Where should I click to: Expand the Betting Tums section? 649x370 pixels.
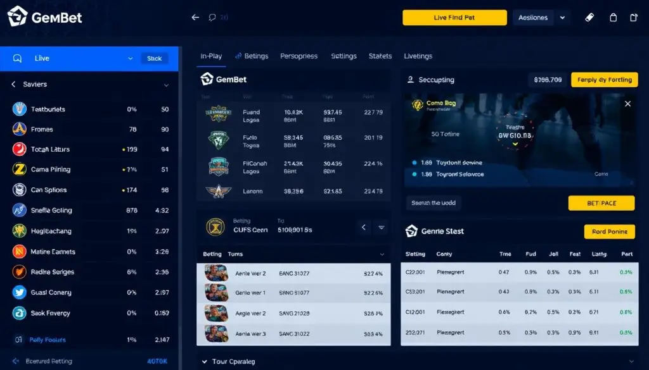tap(382, 254)
